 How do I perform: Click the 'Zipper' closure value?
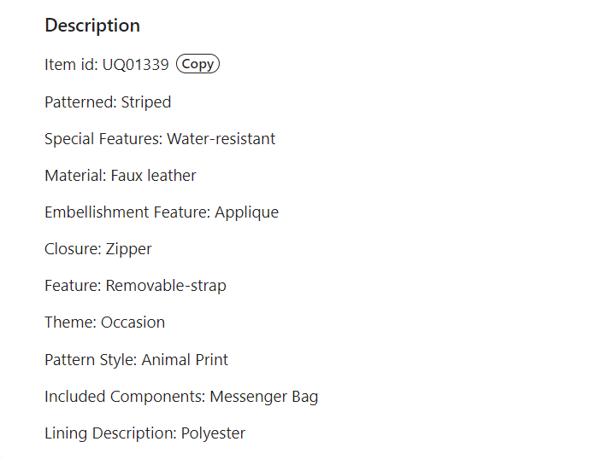(x=129, y=249)
